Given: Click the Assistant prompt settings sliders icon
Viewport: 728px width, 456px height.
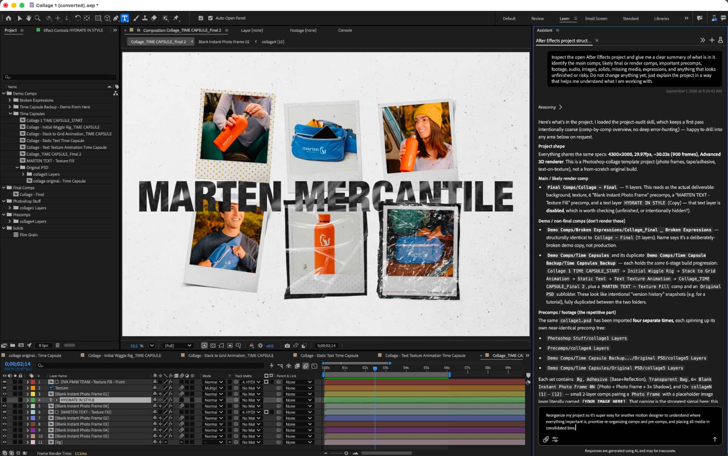Looking at the screenshot, I should tap(555, 439).
